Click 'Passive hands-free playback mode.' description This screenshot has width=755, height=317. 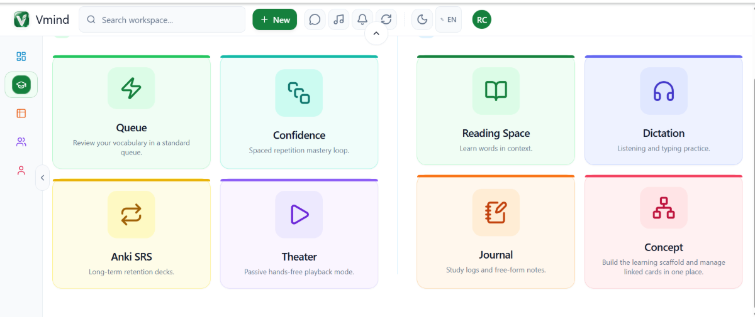299,272
